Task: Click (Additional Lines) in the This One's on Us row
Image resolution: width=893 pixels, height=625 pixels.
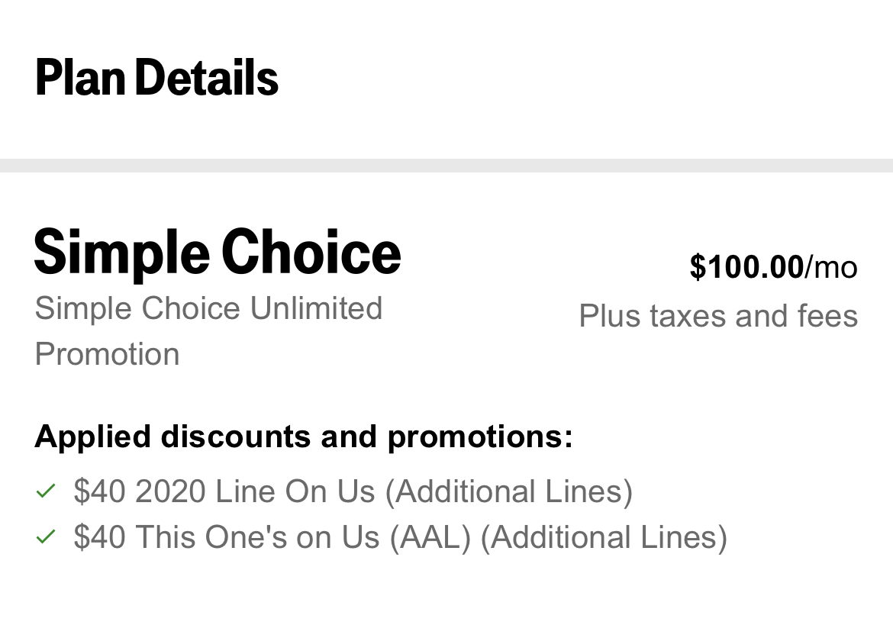Action: (x=604, y=536)
